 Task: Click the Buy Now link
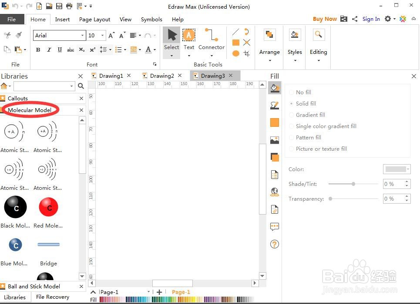pos(325,19)
